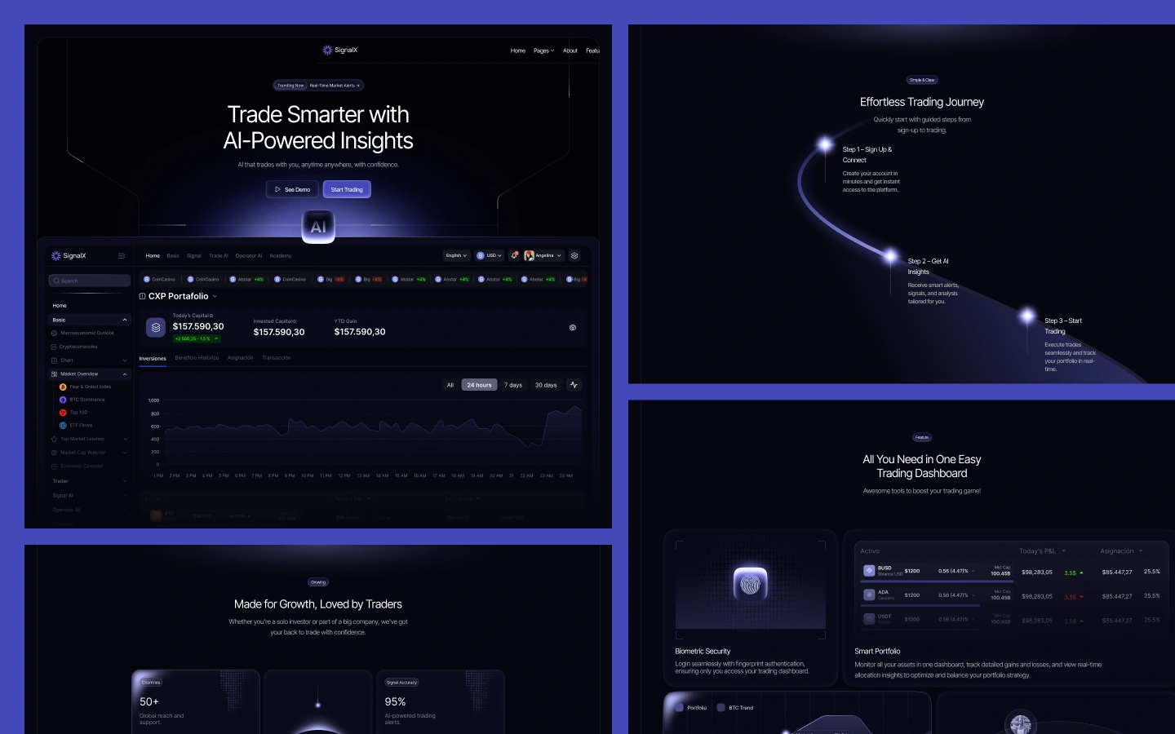Click the Cryptocurrencies sidebar icon

(54, 347)
